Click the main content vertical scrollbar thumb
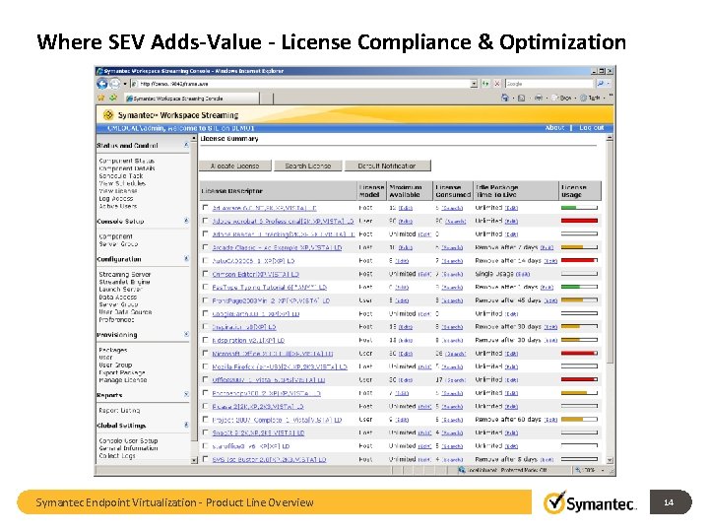The height and width of the screenshot is (532, 709). coord(610,253)
